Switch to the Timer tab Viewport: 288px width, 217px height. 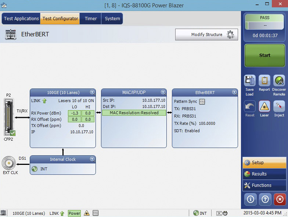click(91, 18)
